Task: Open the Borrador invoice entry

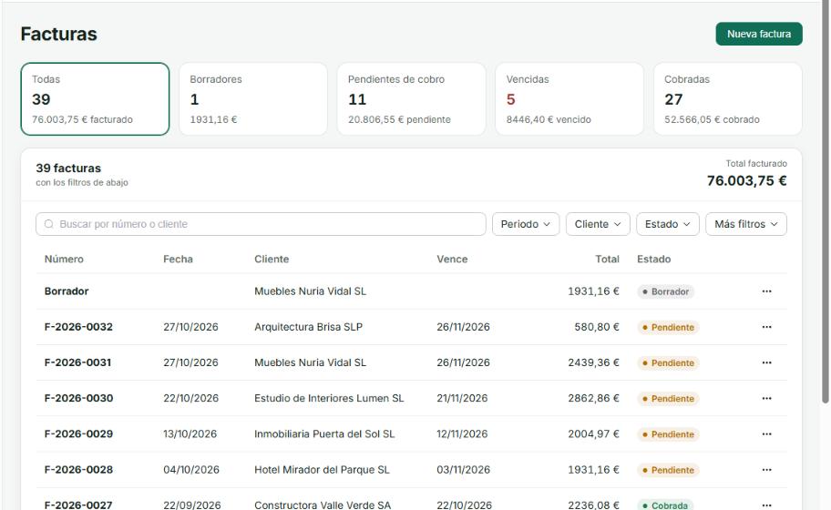Action: [x=67, y=291]
